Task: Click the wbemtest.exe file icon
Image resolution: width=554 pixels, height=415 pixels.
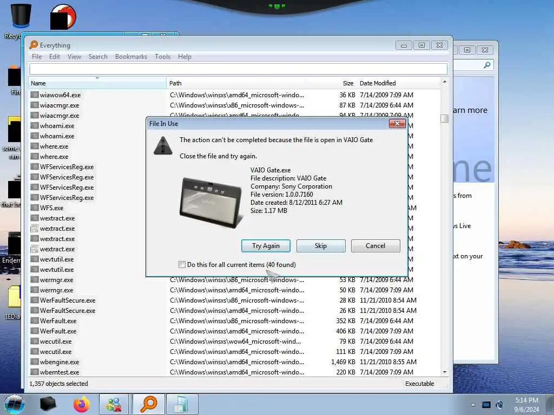Action: pos(34,372)
